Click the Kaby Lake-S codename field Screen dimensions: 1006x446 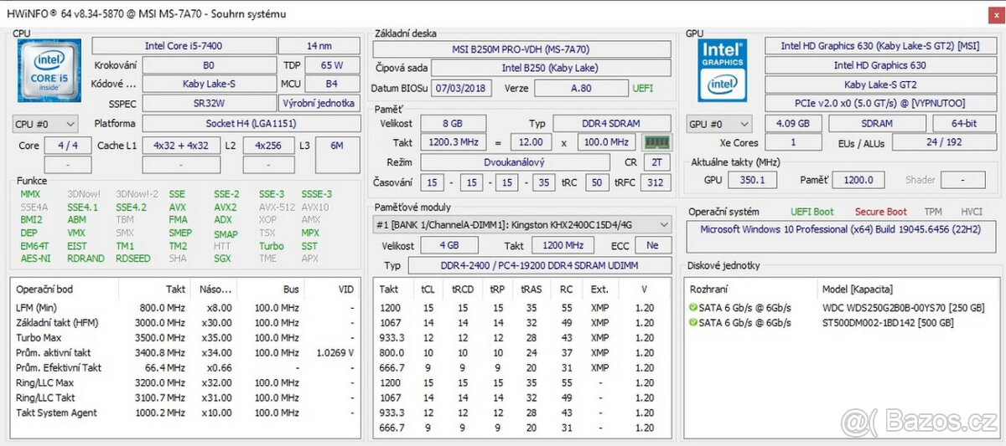(208, 84)
